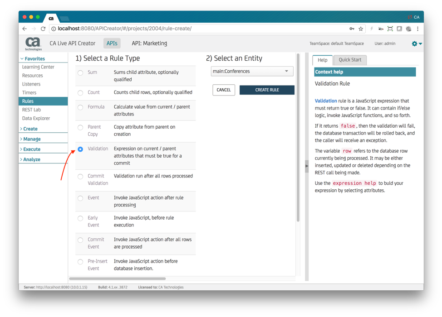Open Resources in sidebar
Viewport: 442px width, 317px height.
coord(32,75)
